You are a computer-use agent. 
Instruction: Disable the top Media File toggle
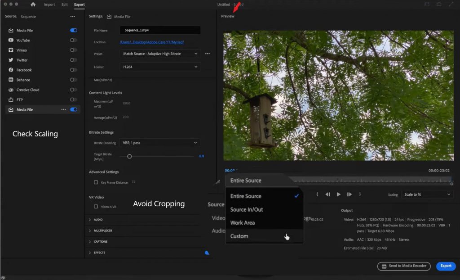(x=74, y=30)
